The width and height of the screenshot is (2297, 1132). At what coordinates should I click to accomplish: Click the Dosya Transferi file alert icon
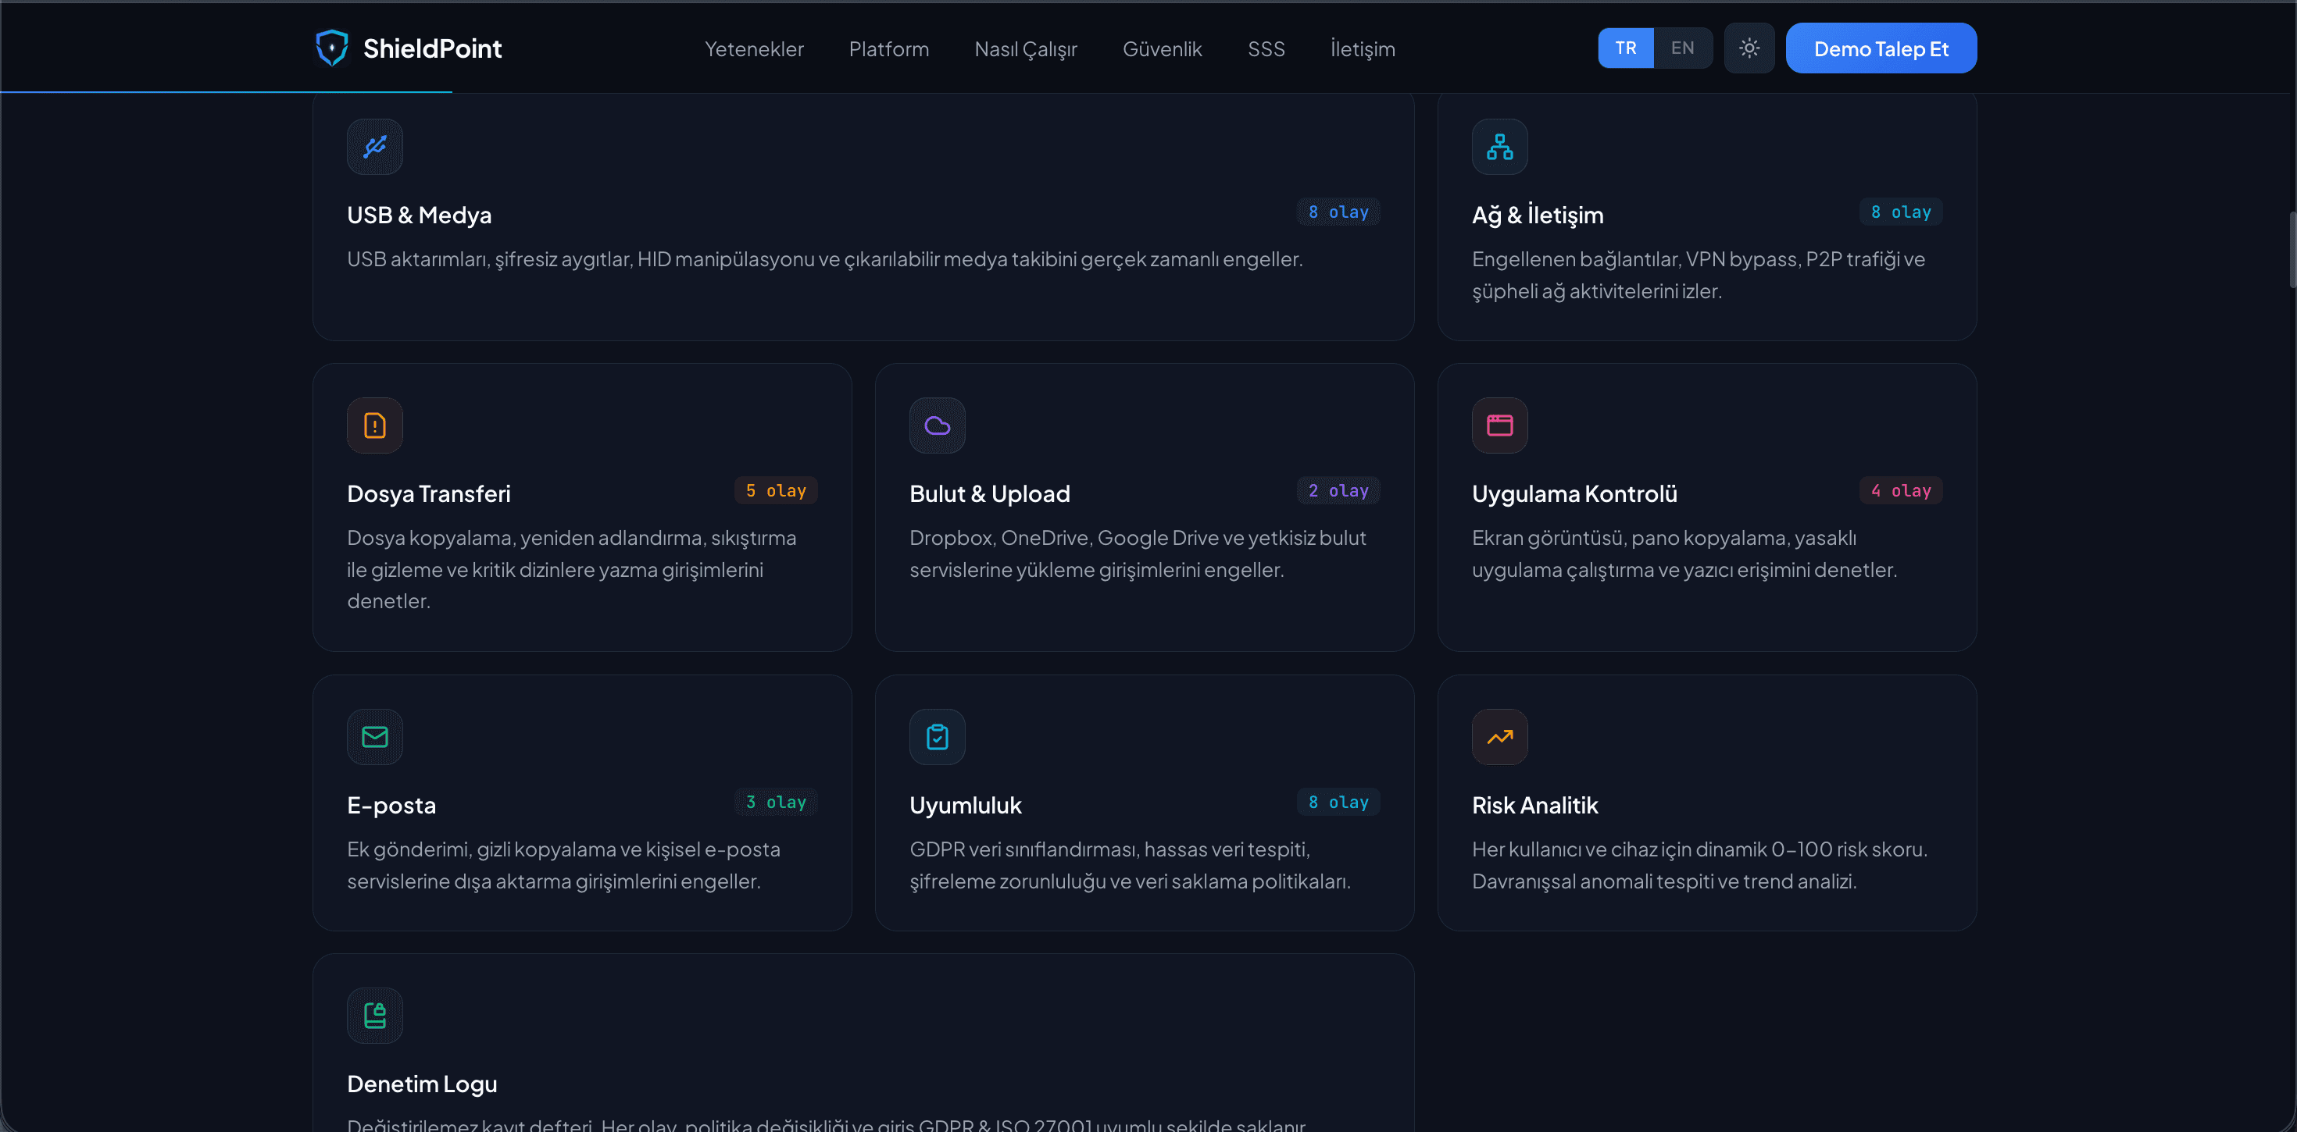pos(374,425)
